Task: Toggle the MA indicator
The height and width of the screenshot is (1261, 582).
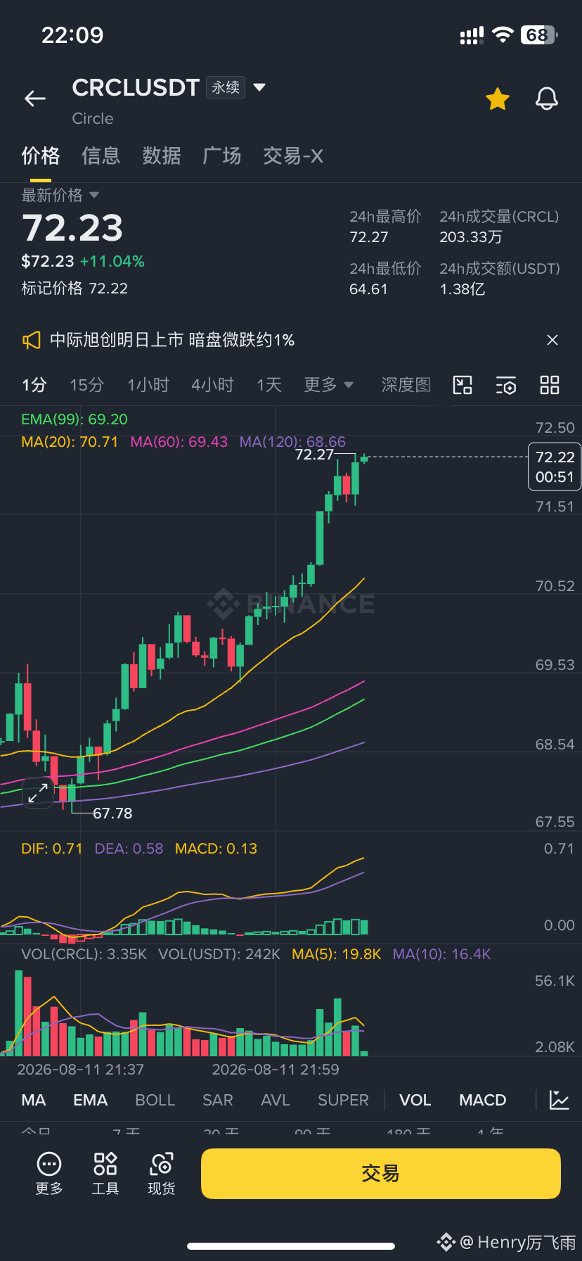Action: [34, 1100]
